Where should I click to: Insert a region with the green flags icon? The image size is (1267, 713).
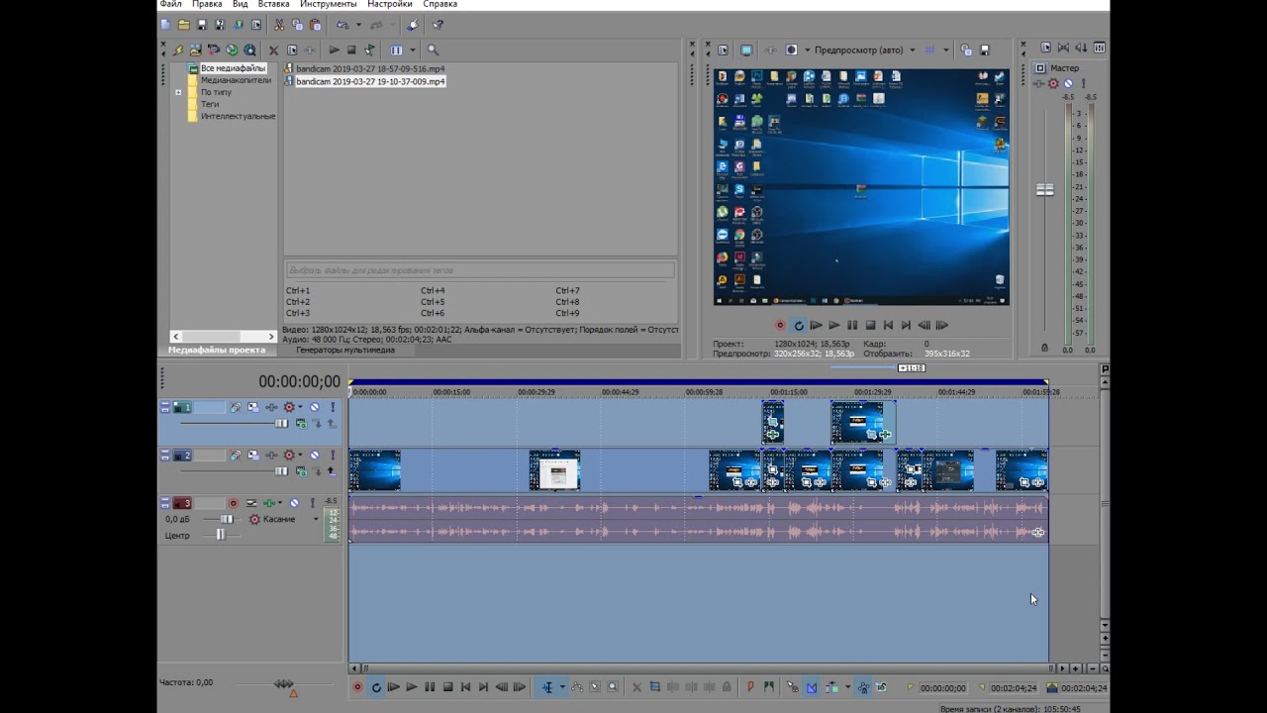point(768,687)
